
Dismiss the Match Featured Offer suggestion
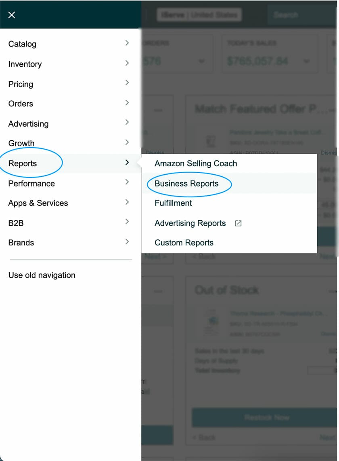pos(329,152)
